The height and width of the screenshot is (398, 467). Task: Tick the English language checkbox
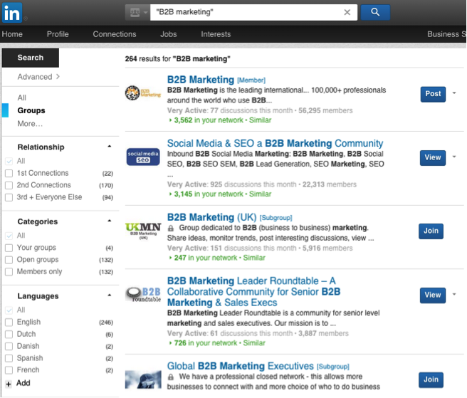pos(9,323)
